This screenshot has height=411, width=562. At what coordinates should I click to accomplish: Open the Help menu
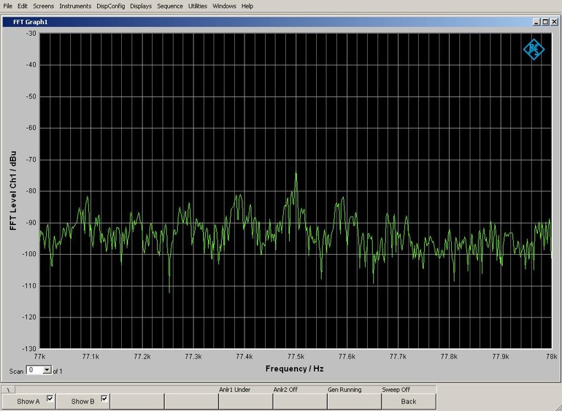click(247, 6)
